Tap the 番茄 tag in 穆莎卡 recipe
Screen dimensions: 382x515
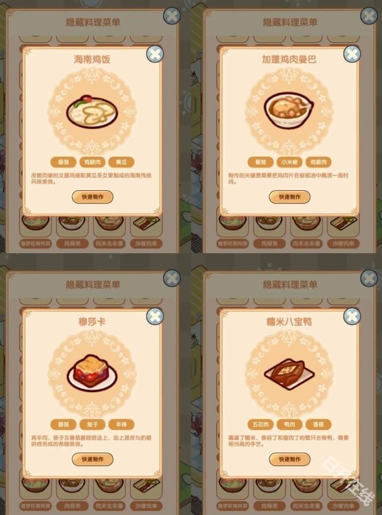point(63,424)
